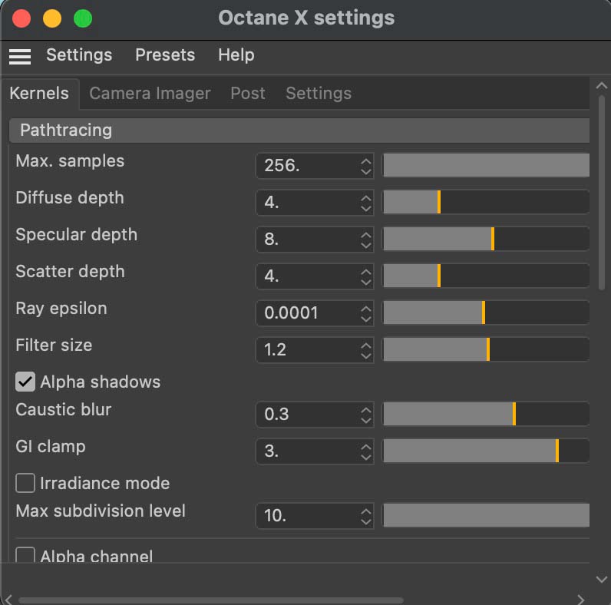The image size is (611, 605).
Task: Click the Filter size stepper arrows
Action: coord(366,350)
